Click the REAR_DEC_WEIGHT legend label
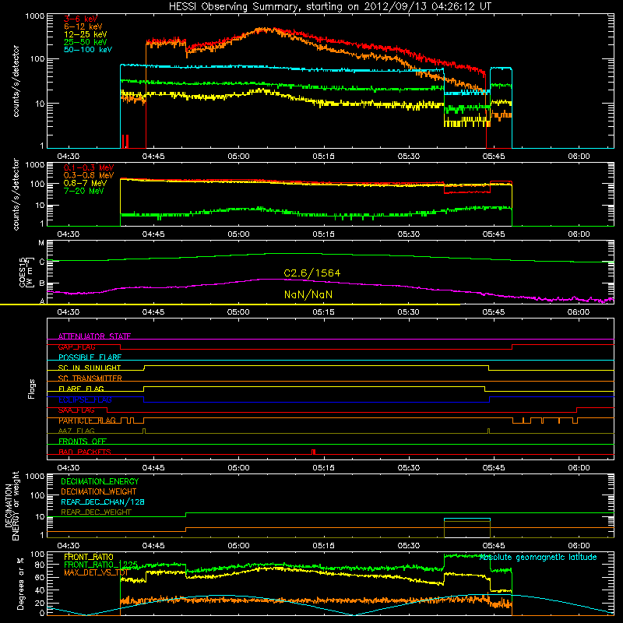 [96, 512]
